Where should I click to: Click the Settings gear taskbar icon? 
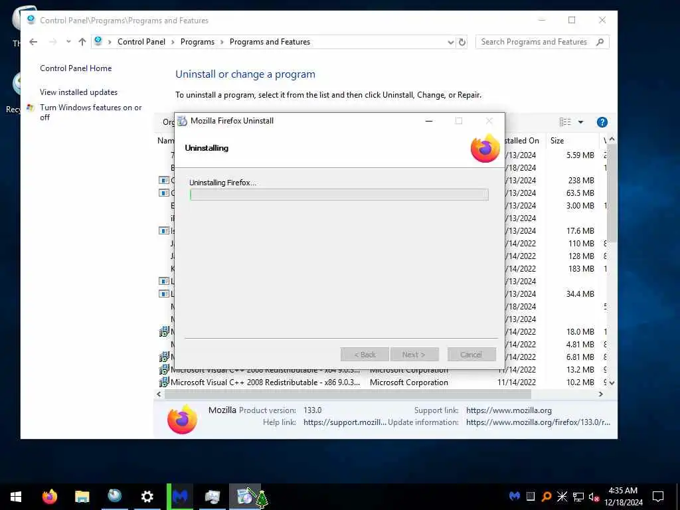pyautogui.click(x=147, y=497)
